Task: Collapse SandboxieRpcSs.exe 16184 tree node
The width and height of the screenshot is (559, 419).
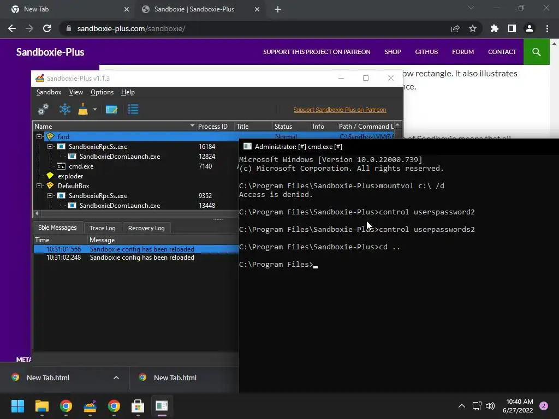Action: click(x=50, y=146)
